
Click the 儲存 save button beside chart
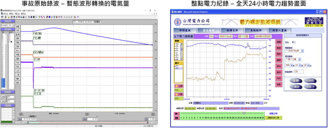[x=278, y=72]
